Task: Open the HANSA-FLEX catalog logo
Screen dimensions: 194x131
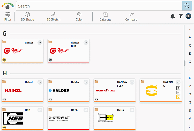Action: 105,91
